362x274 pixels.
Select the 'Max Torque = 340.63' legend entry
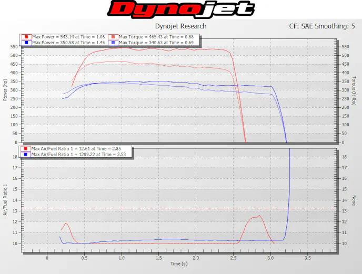point(156,42)
